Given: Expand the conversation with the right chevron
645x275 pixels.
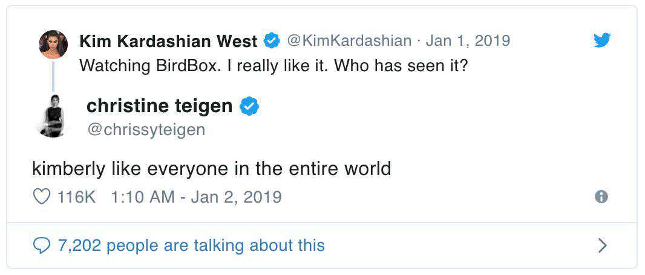Looking at the screenshot, I should tap(602, 245).
